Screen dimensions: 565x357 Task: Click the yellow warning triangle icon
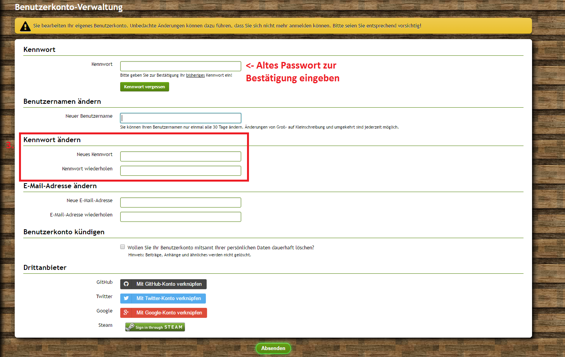pos(25,26)
